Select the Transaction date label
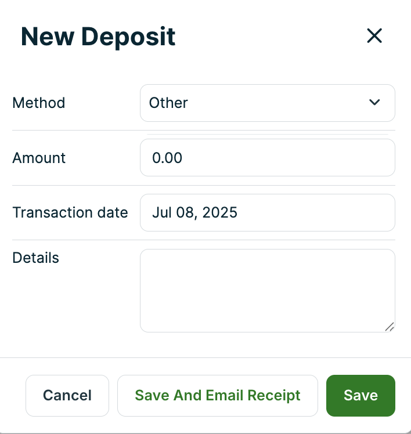 70,212
